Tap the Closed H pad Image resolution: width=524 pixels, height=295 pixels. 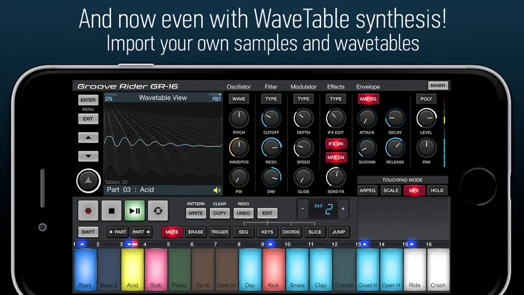click(367, 269)
